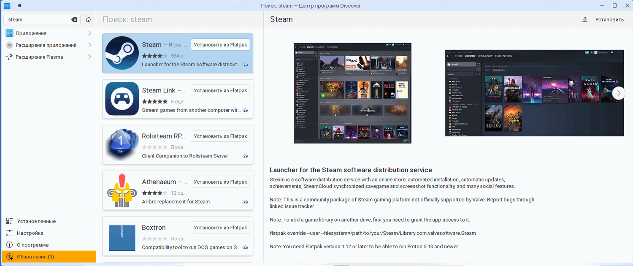Select Plasma add-ons category
Image resolution: width=633 pixels, height=266 pixels.
(x=49, y=57)
